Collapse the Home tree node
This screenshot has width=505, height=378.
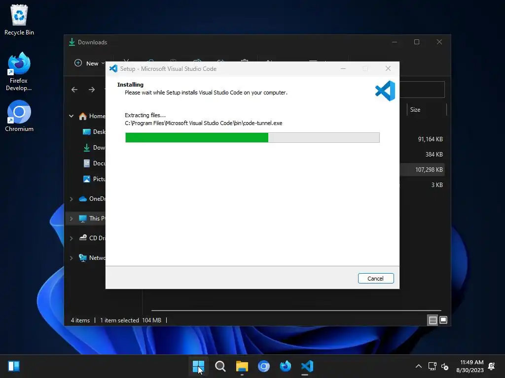click(71, 116)
